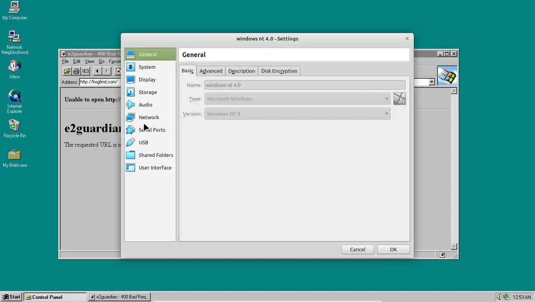The image size is (535, 302).
Task: Click the Stop icon in browser toolbar
Action: point(118,71)
